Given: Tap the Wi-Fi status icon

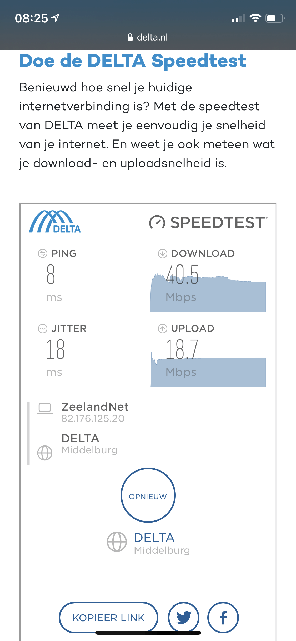Looking at the screenshot, I should (x=255, y=18).
